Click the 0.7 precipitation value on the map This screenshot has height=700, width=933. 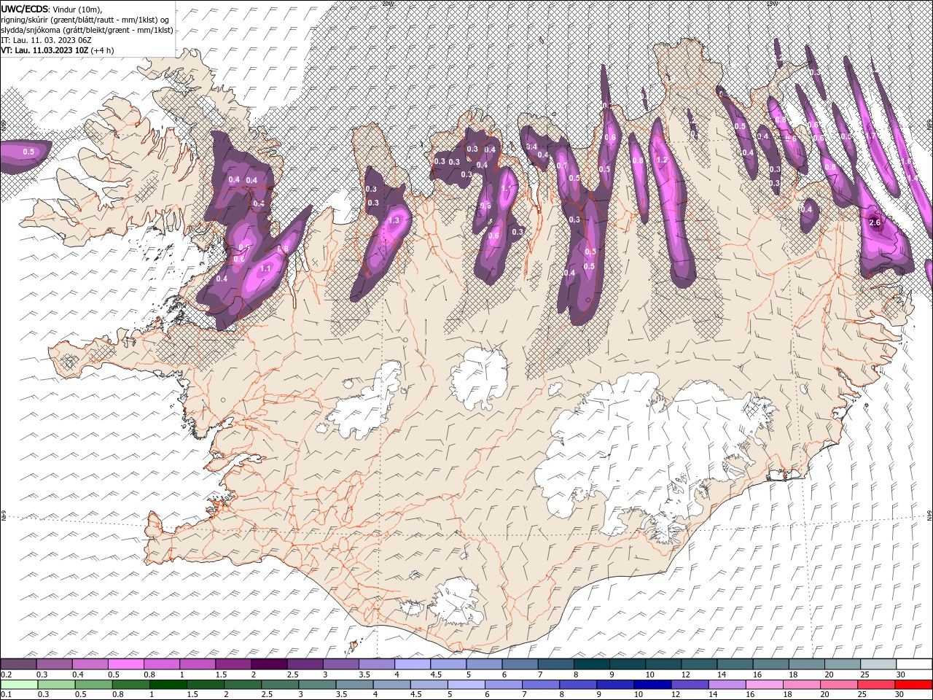click(x=561, y=166)
